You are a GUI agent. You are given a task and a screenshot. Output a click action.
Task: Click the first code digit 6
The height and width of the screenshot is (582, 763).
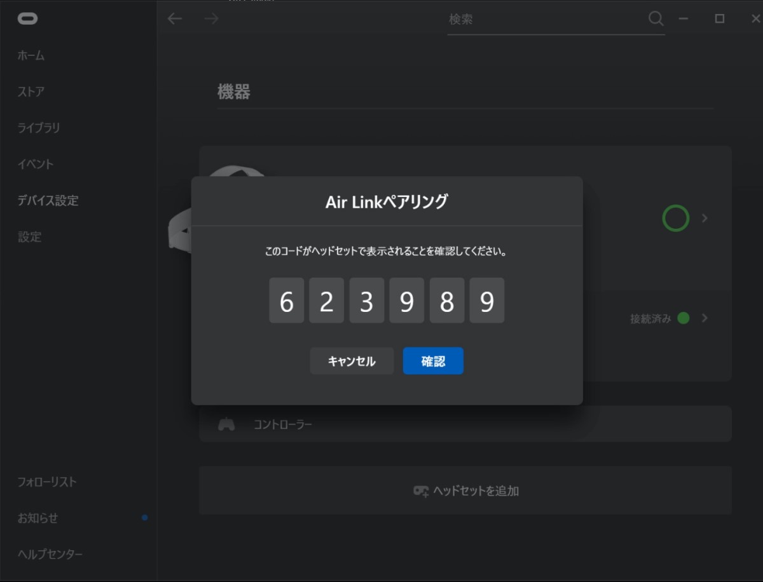[x=286, y=300]
